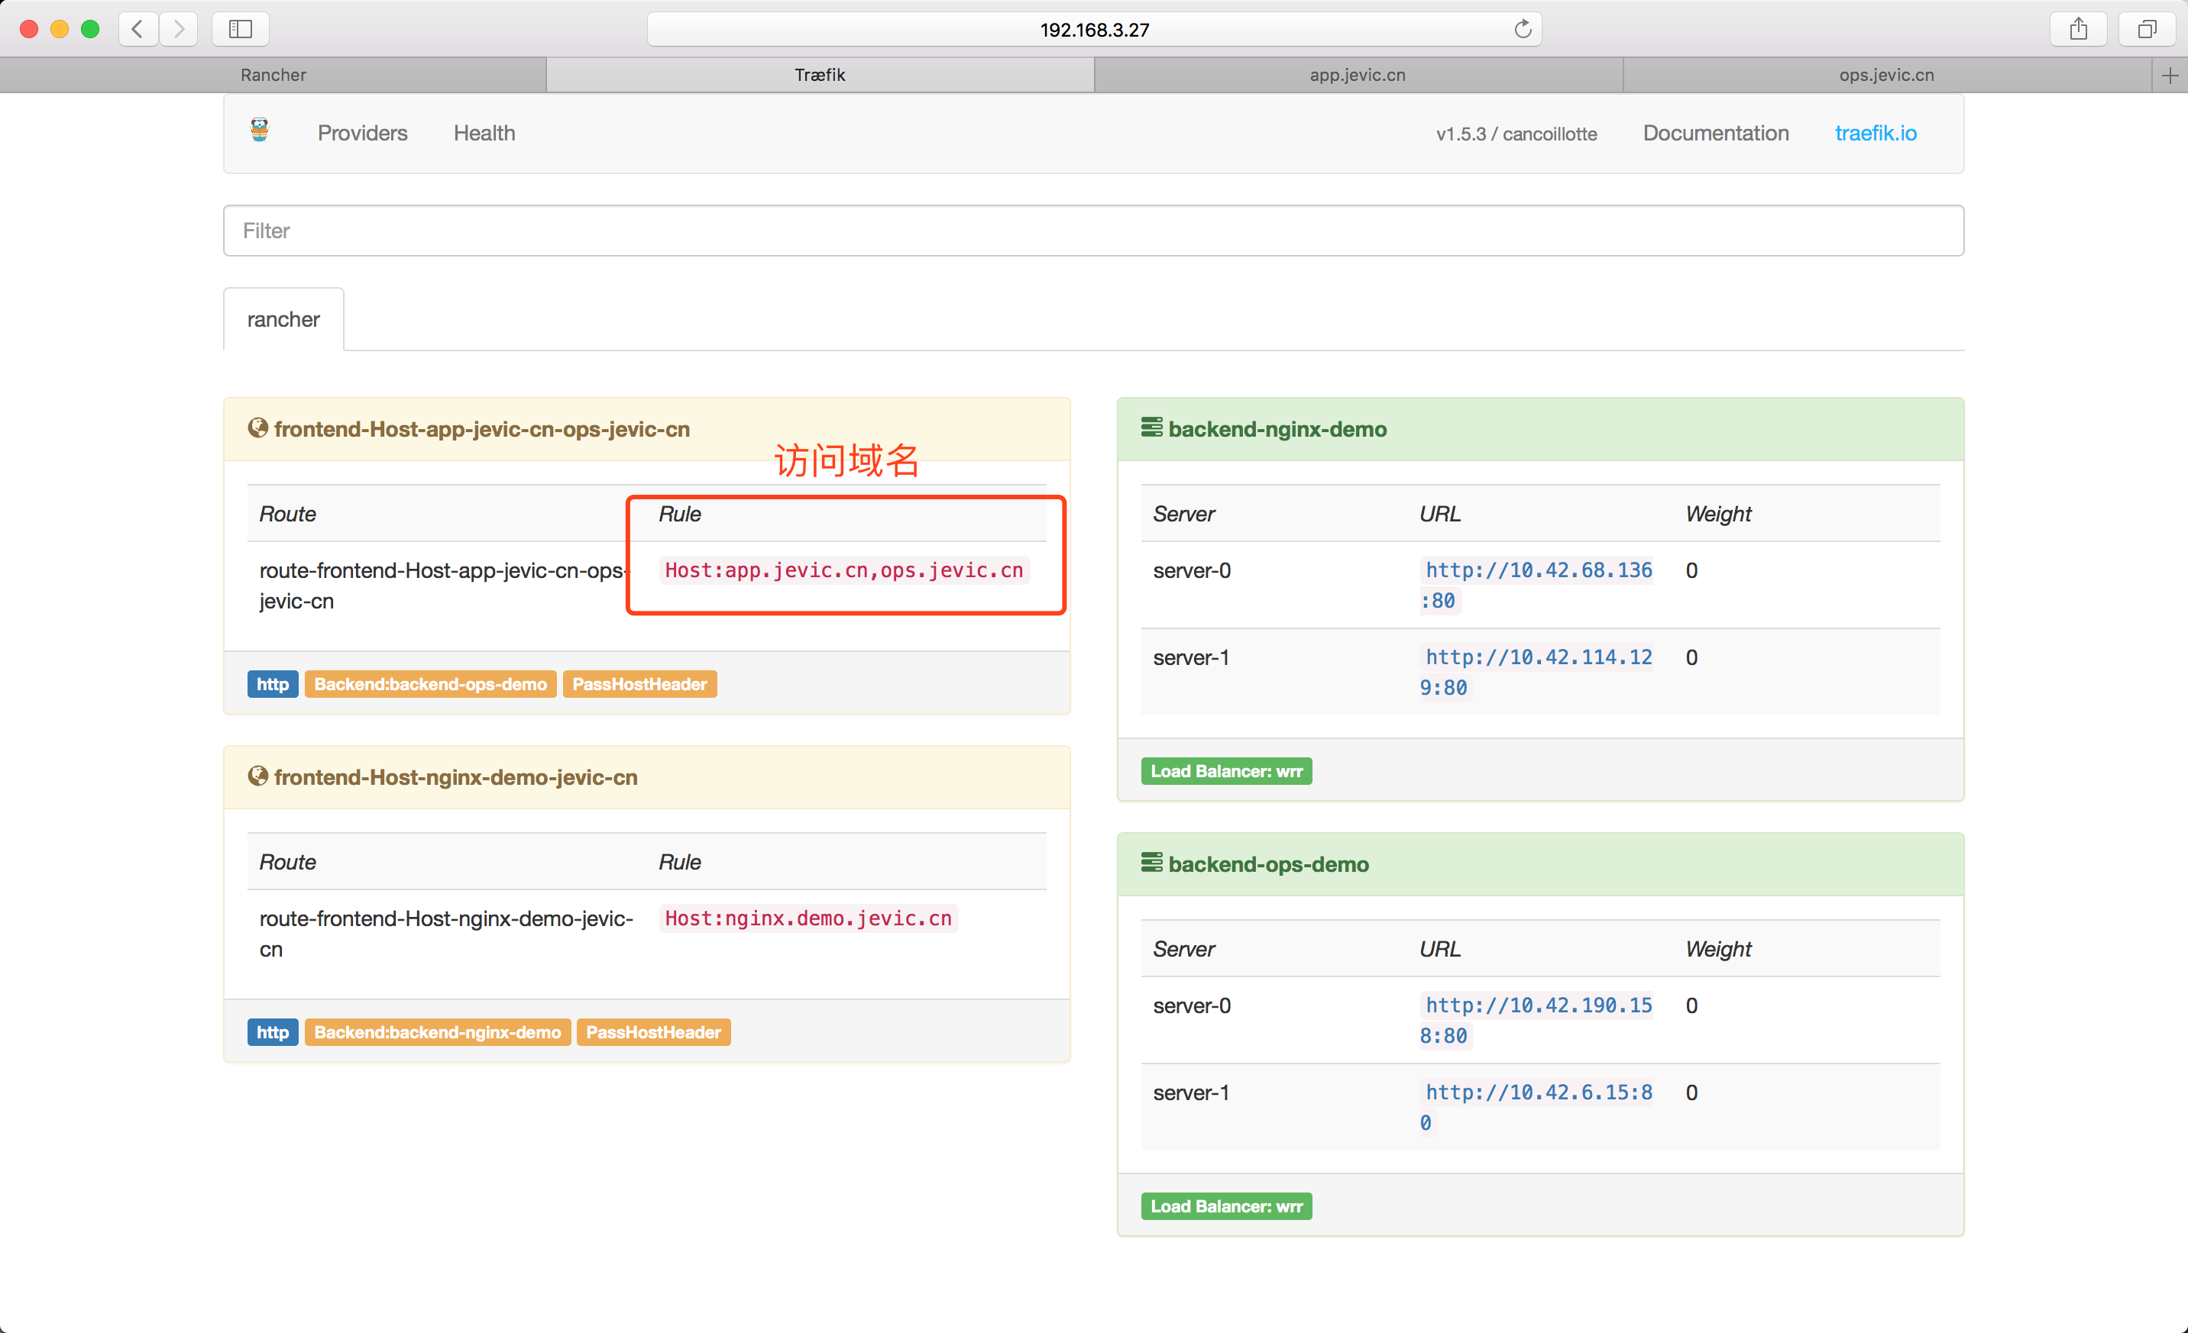Add a new tab with plus icon
The width and height of the screenshot is (2188, 1333).
point(2170,76)
